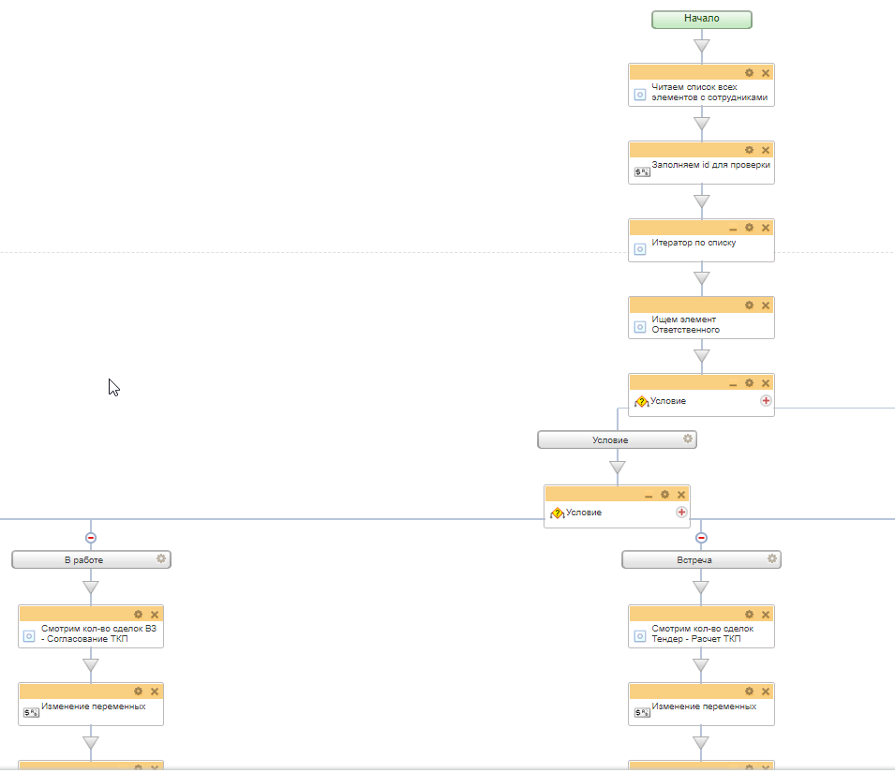Add branch with plus on lower Условие block
This screenshot has width=895, height=773.
click(681, 513)
